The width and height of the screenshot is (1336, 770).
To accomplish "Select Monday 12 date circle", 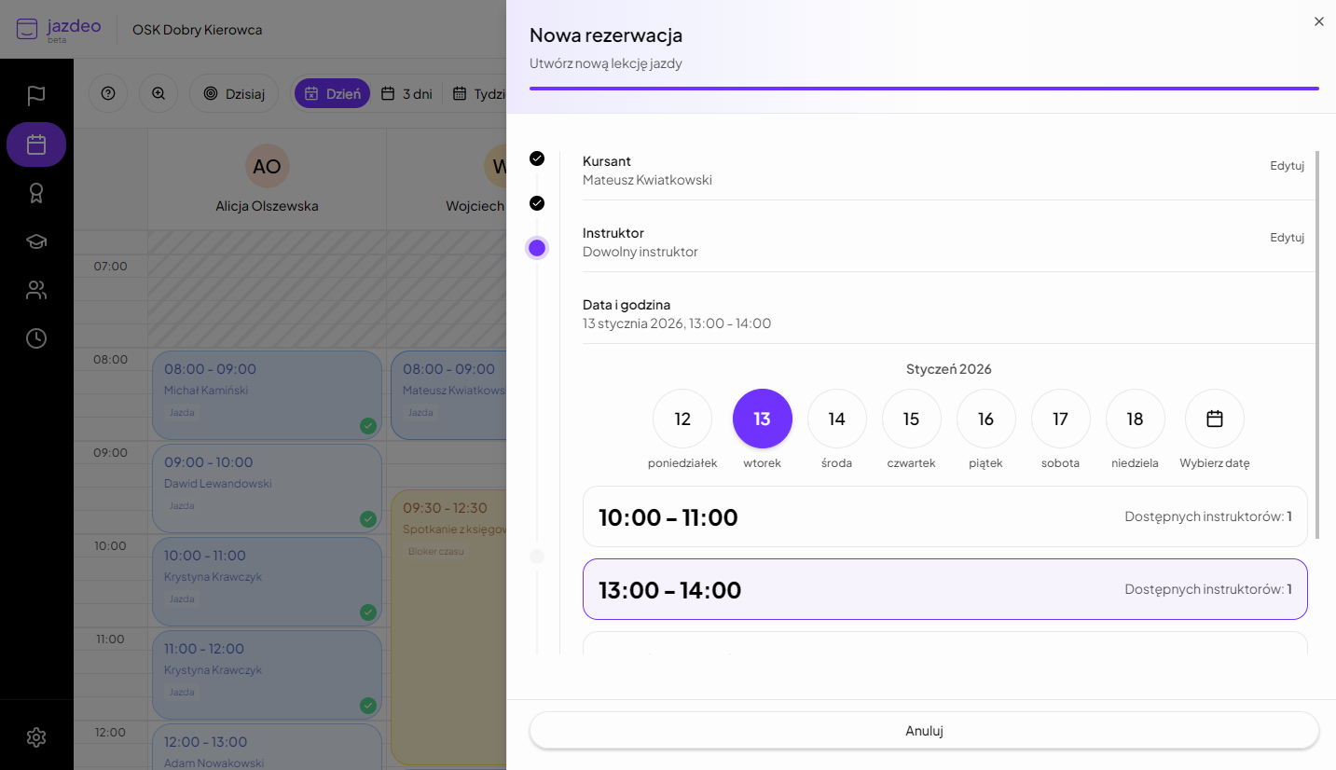I will coord(682,419).
